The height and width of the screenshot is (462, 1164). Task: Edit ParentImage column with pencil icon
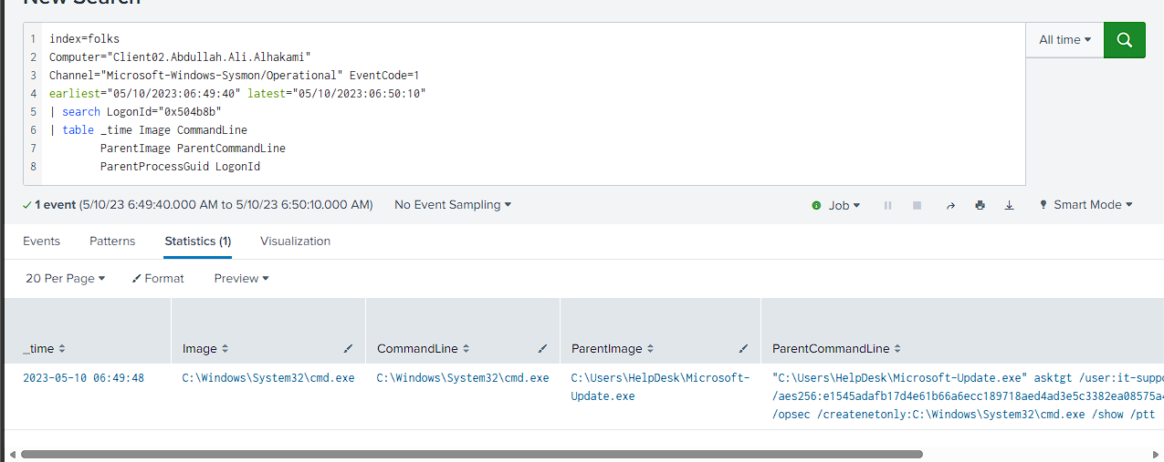coord(743,348)
